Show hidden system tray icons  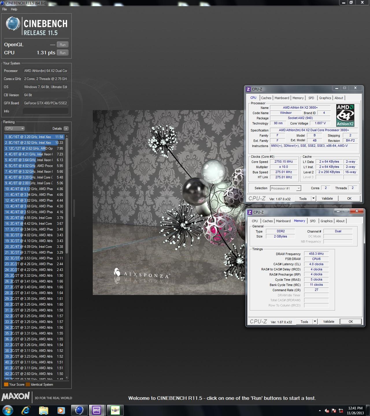coord(320,411)
